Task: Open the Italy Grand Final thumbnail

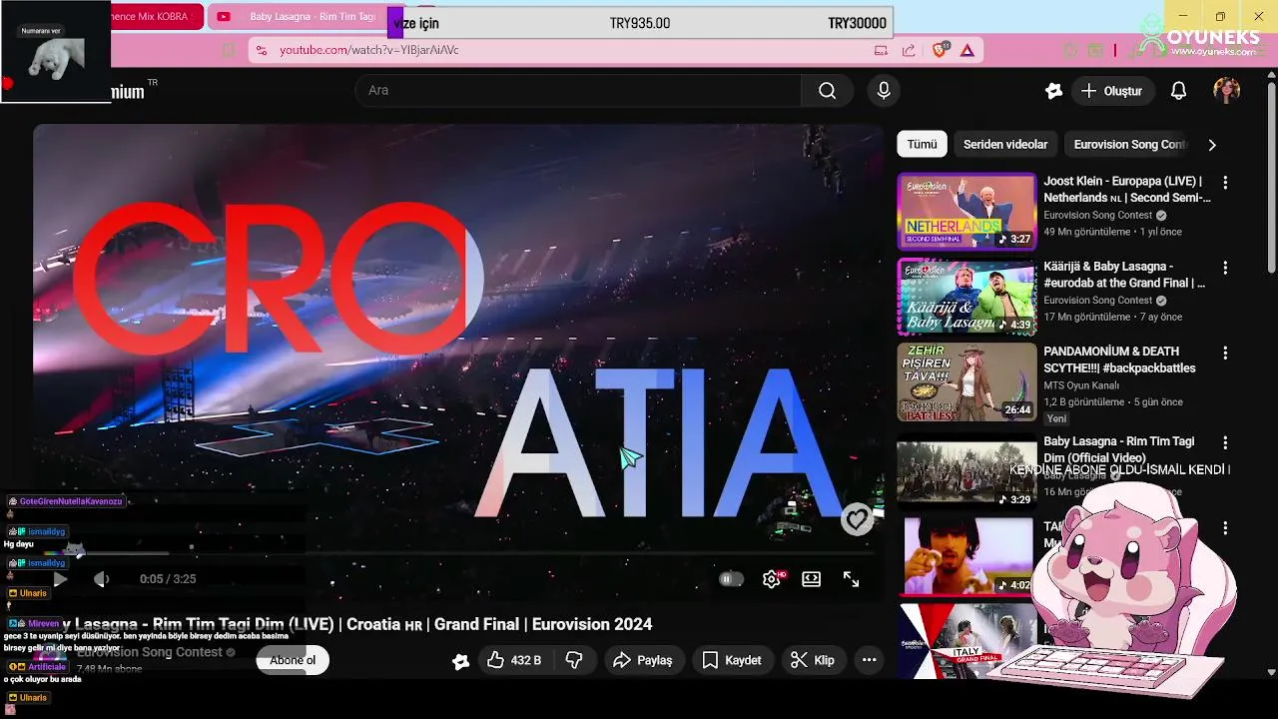Action: point(966,639)
